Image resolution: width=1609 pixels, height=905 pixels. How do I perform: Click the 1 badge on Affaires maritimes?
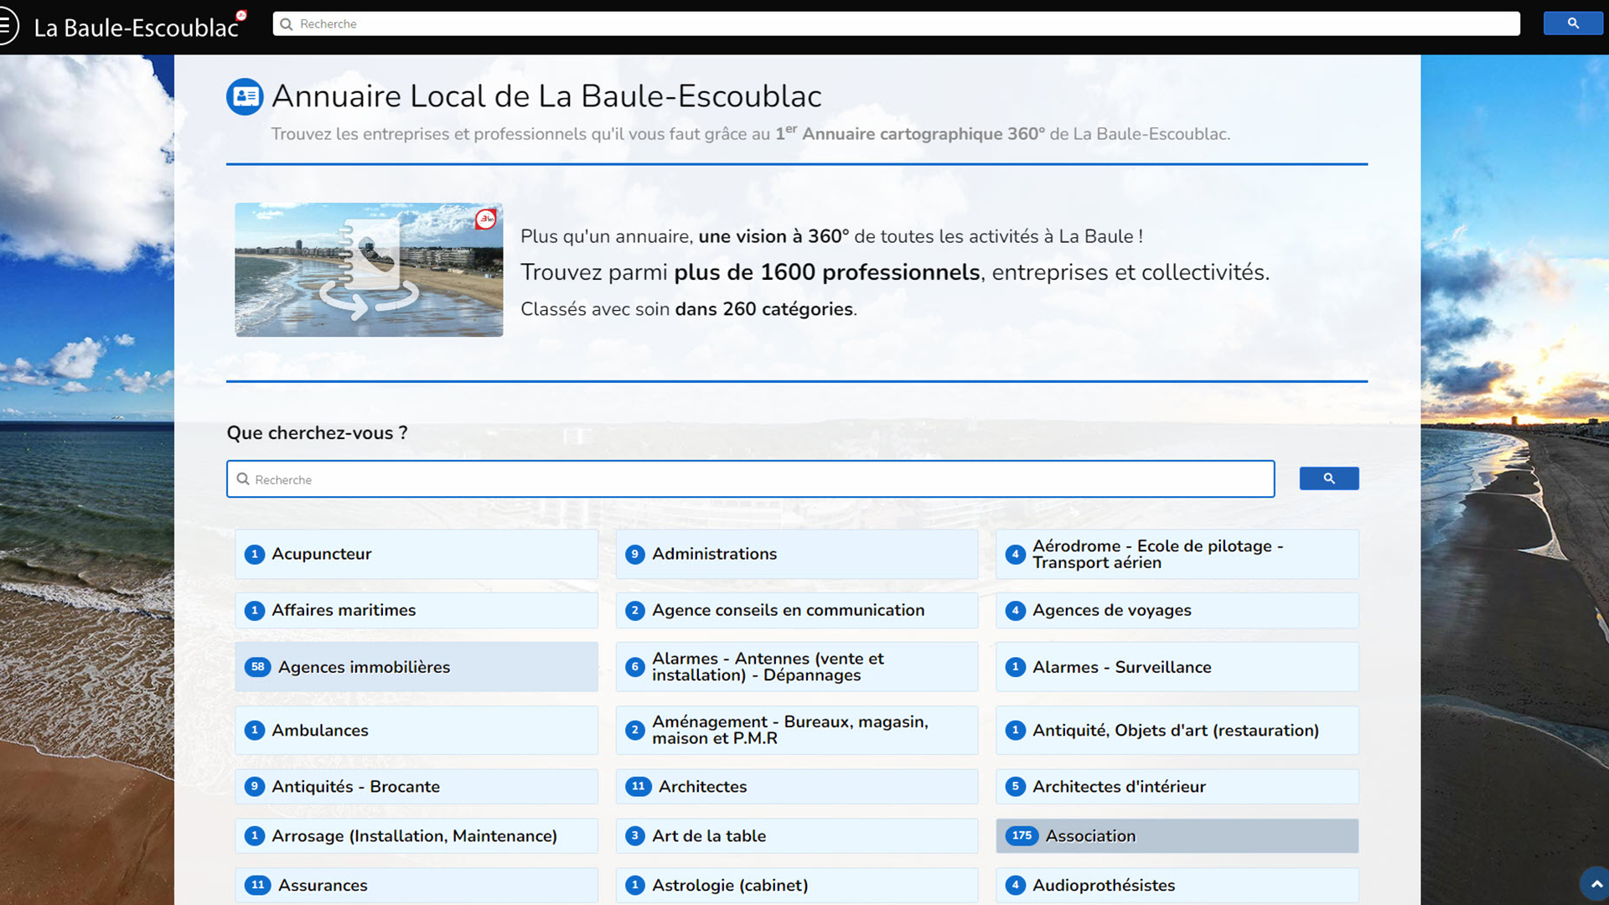click(255, 611)
